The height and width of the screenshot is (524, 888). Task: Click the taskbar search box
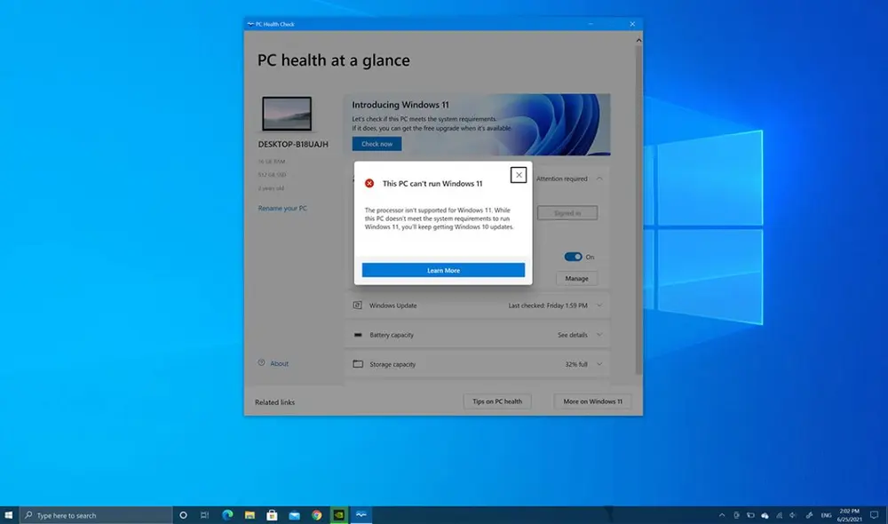pyautogui.click(x=98, y=513)
